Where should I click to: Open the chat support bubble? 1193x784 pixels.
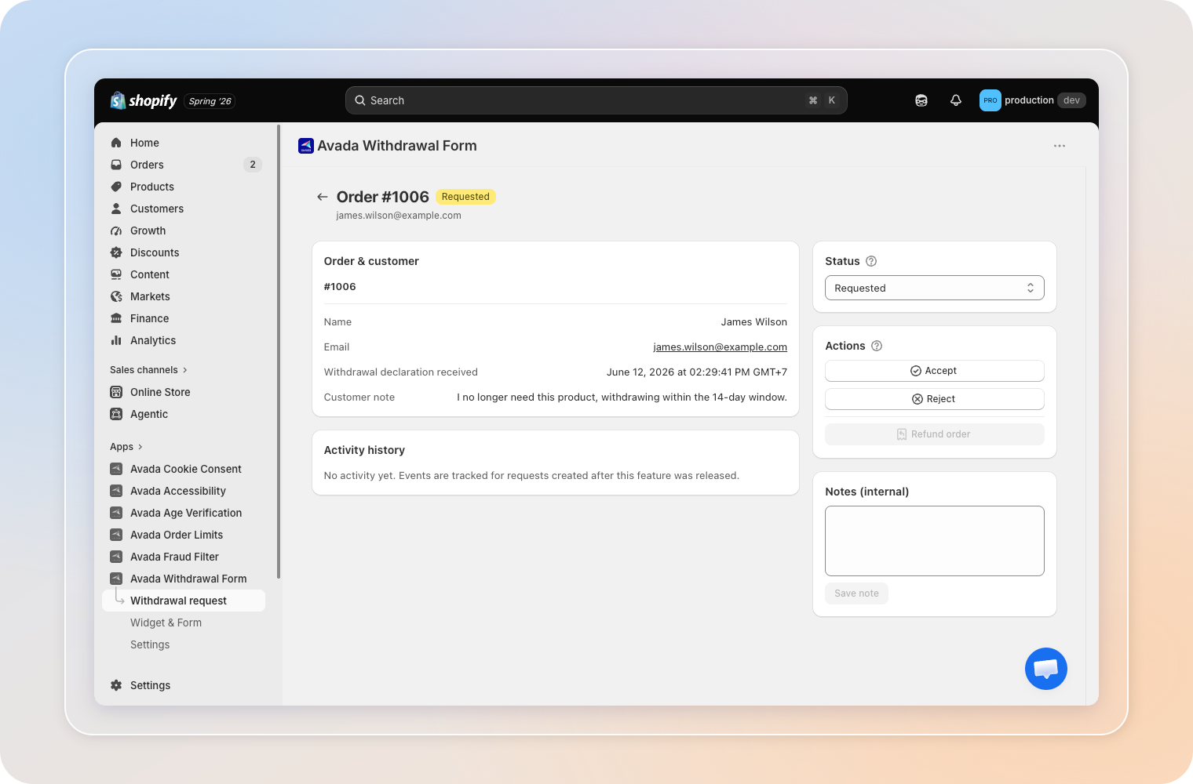point(1045,669)
